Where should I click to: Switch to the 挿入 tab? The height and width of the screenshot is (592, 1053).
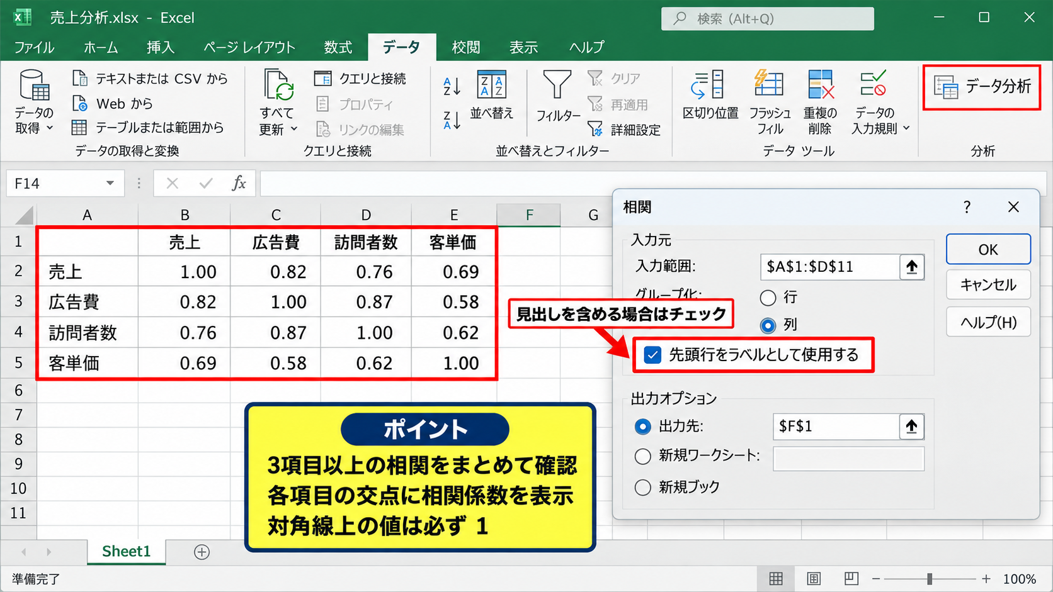pyautogui.click(x=161, y=47)
